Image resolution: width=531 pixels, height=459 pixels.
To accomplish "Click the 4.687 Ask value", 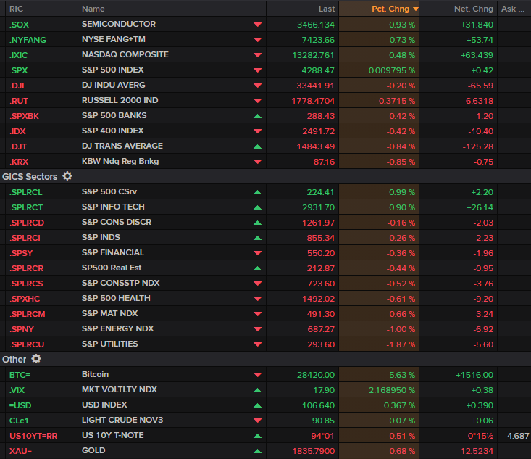I will pos(518,436).
